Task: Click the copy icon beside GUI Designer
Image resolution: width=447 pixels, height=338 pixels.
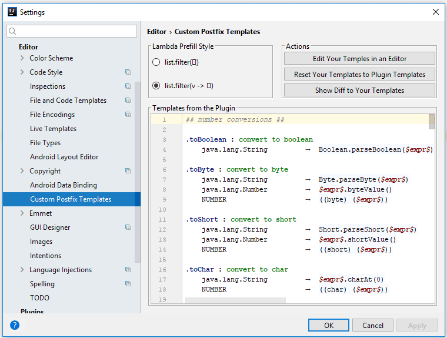Action: (128, 227)
